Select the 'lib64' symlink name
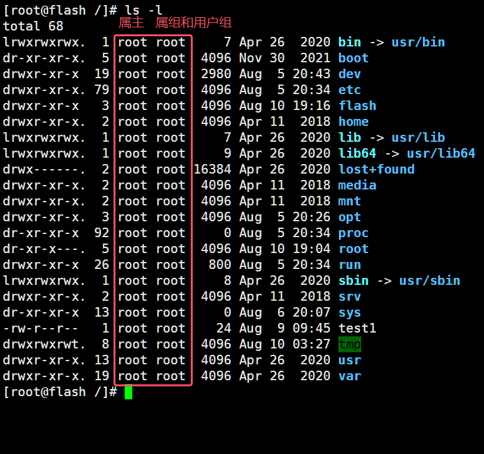484x454 pixels. click(x=357, y=153)
